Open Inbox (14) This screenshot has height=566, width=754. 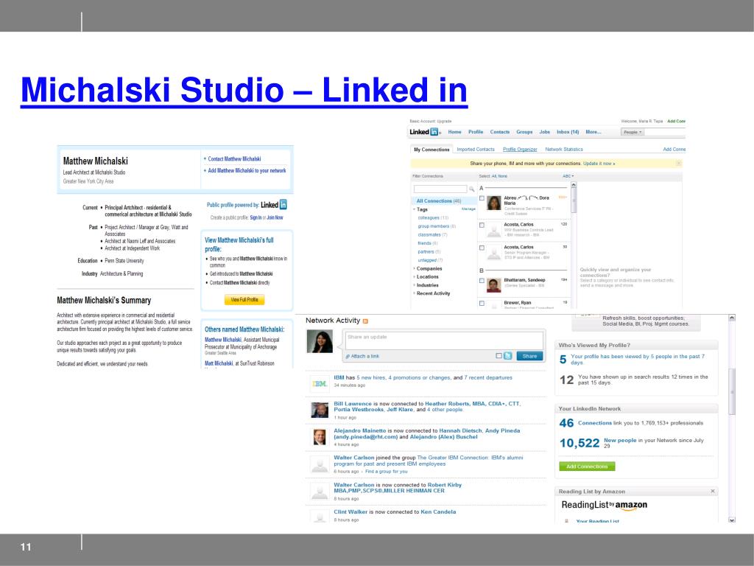pos(568,132)
